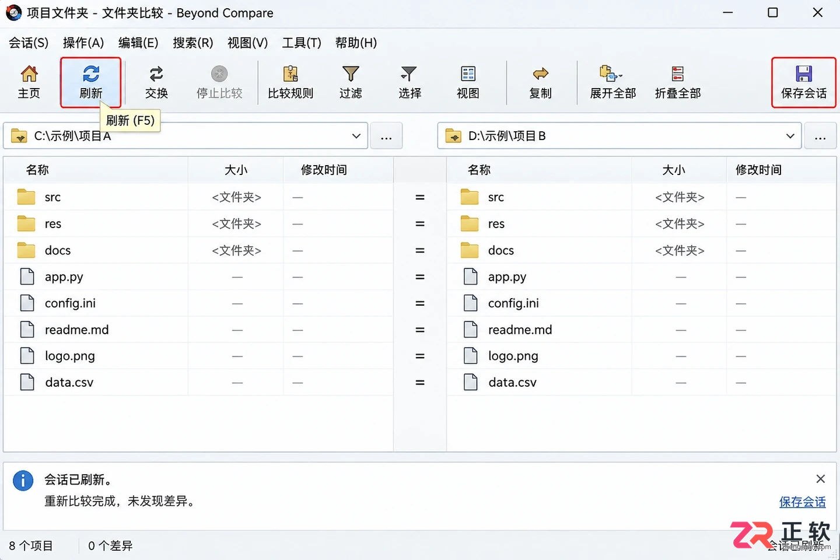Browse for right folder with ... button
The width and height of the screenshot is (840, 560).
[820, 136]
